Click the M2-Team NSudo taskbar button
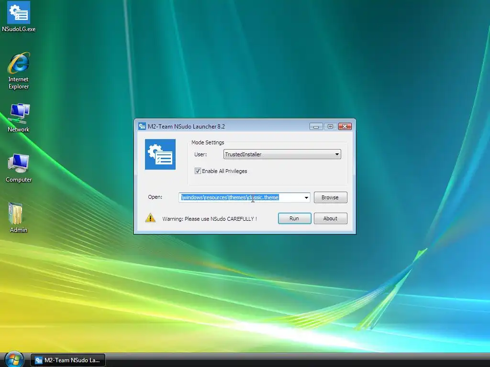Screen dimensions: 490x367 click(x=68, y=360)
